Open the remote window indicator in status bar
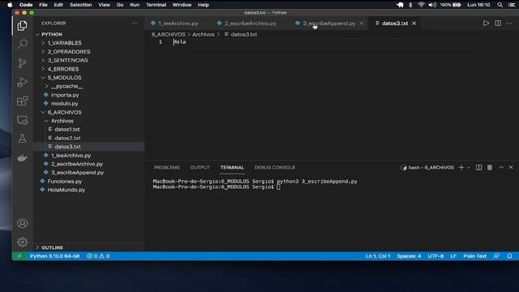Screen dimensions: 519x292 (19, 256)
